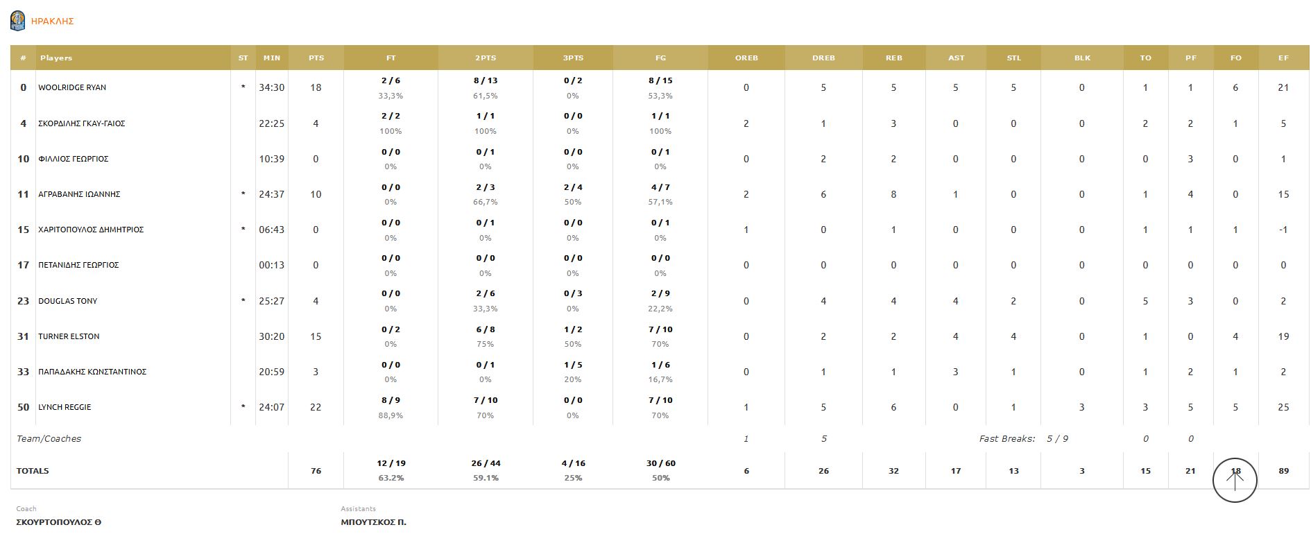This screenshot has height=534, width=1311.
Task: Open the ΗΡΑΚΛΗΣ team name link
Action: click(53, 21)
